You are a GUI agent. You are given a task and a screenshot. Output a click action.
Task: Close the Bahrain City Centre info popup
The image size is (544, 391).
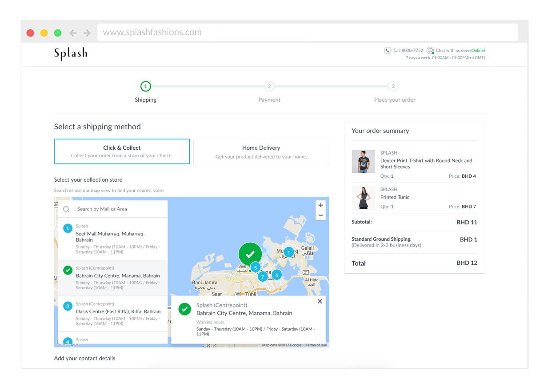point(320,301)
